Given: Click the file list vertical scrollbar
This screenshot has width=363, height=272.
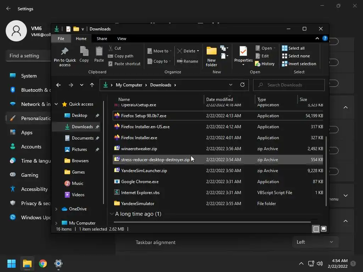Looking at the screenshot, I should pos(326,171).
